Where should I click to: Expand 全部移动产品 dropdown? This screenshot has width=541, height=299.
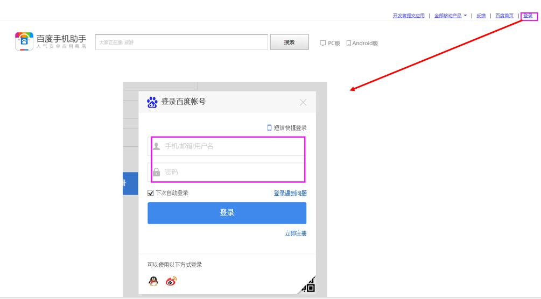[450, 16]
